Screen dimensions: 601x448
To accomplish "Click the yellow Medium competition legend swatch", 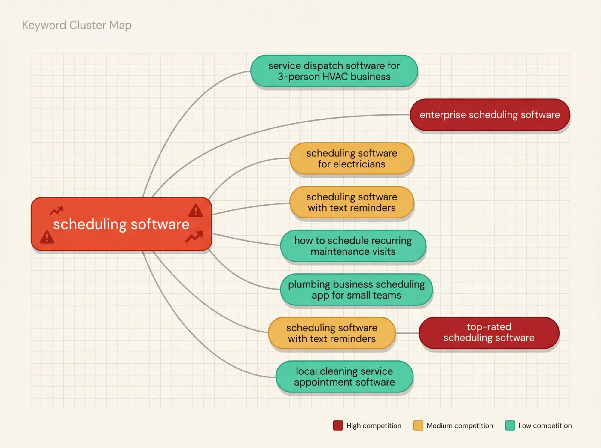I will 418,425.
